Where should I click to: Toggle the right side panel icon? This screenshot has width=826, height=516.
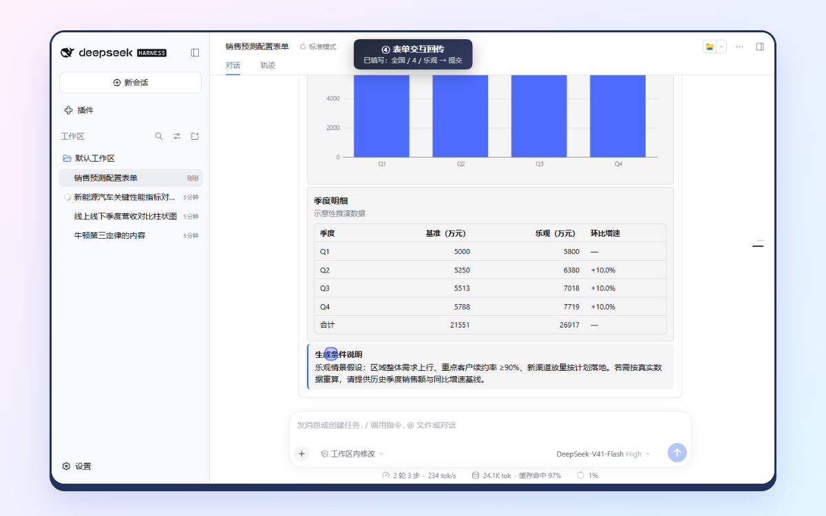(760, 47)
